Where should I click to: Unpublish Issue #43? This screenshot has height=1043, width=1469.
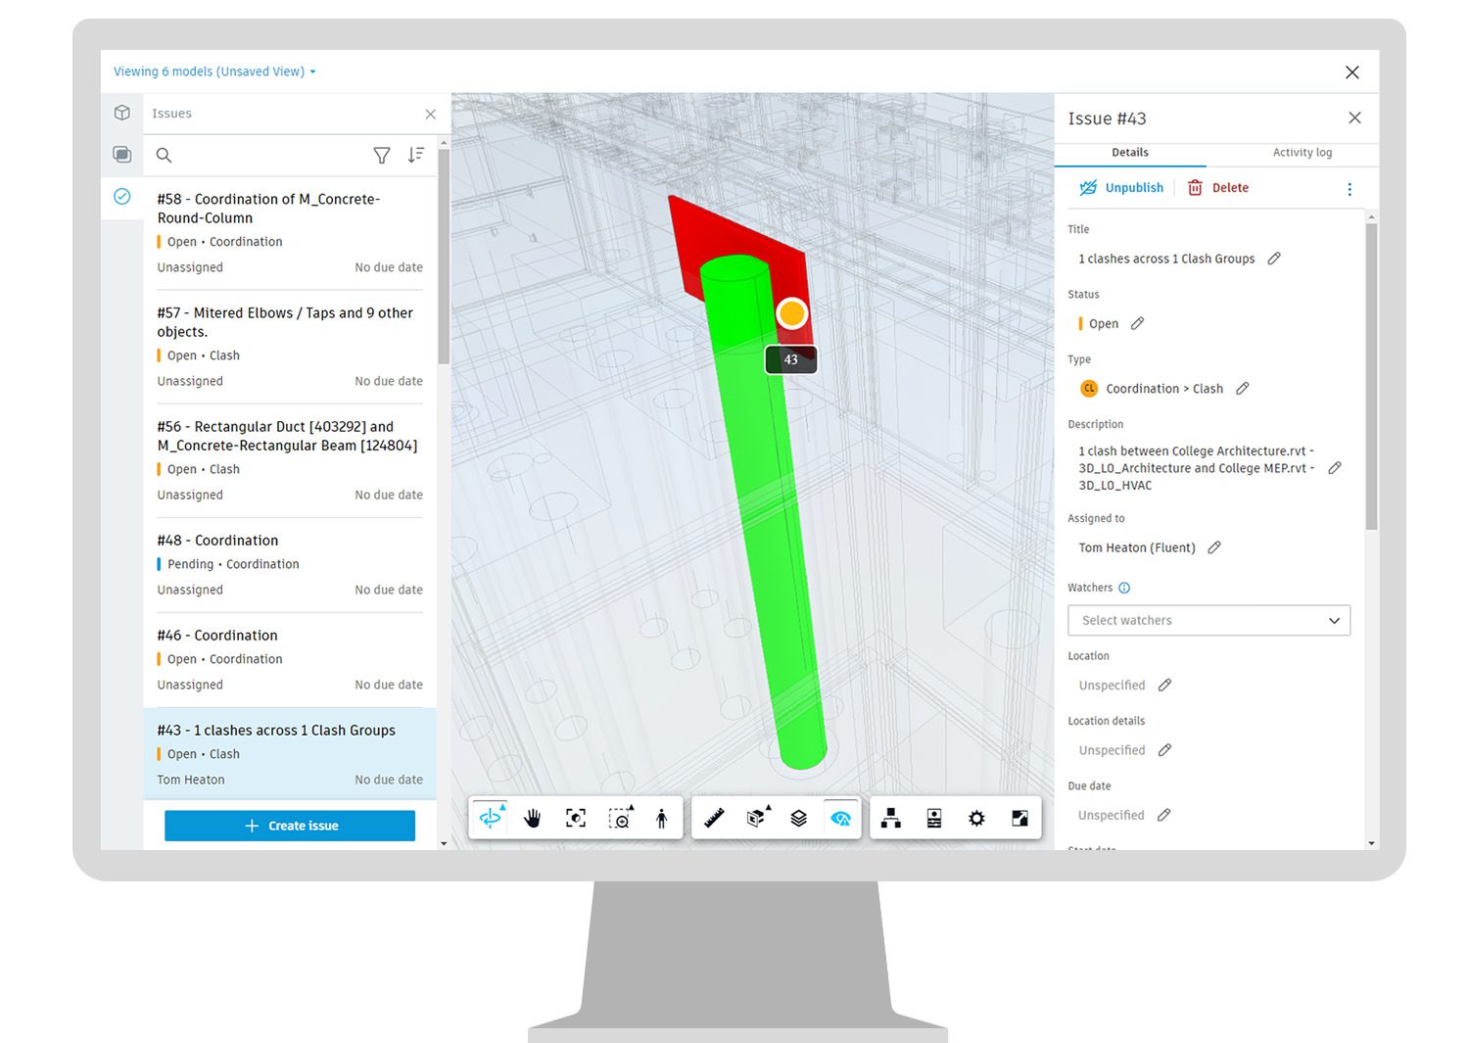pos(1121,187)
